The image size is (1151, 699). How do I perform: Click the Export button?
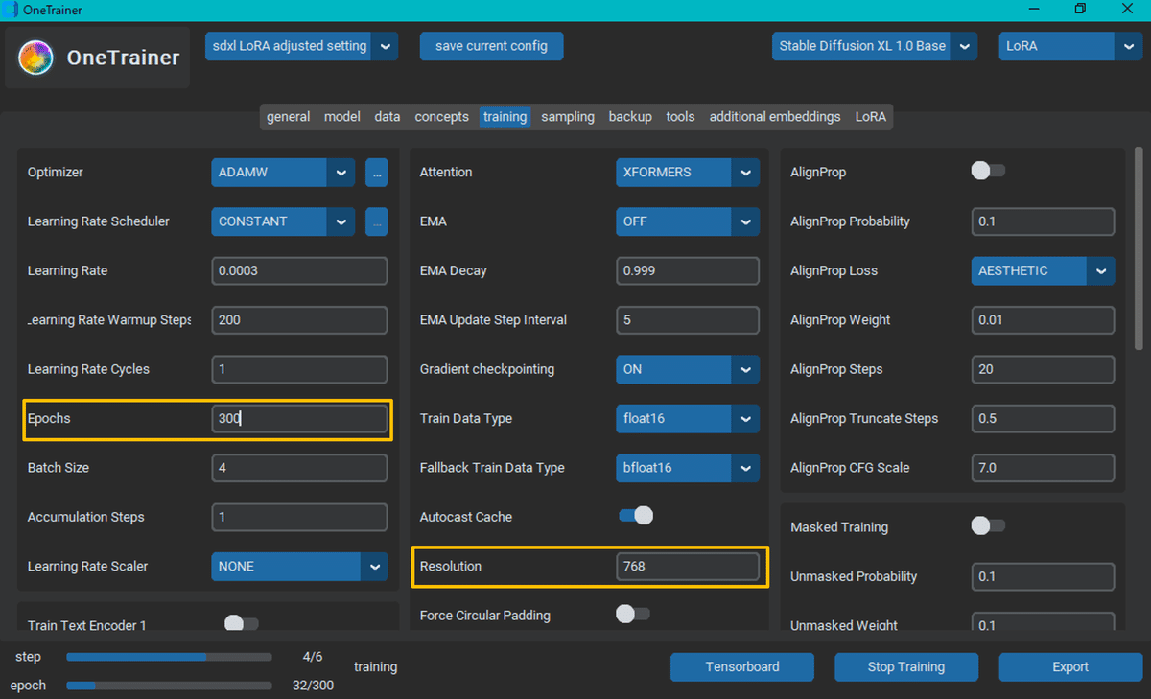click(x=1070, y=667)
